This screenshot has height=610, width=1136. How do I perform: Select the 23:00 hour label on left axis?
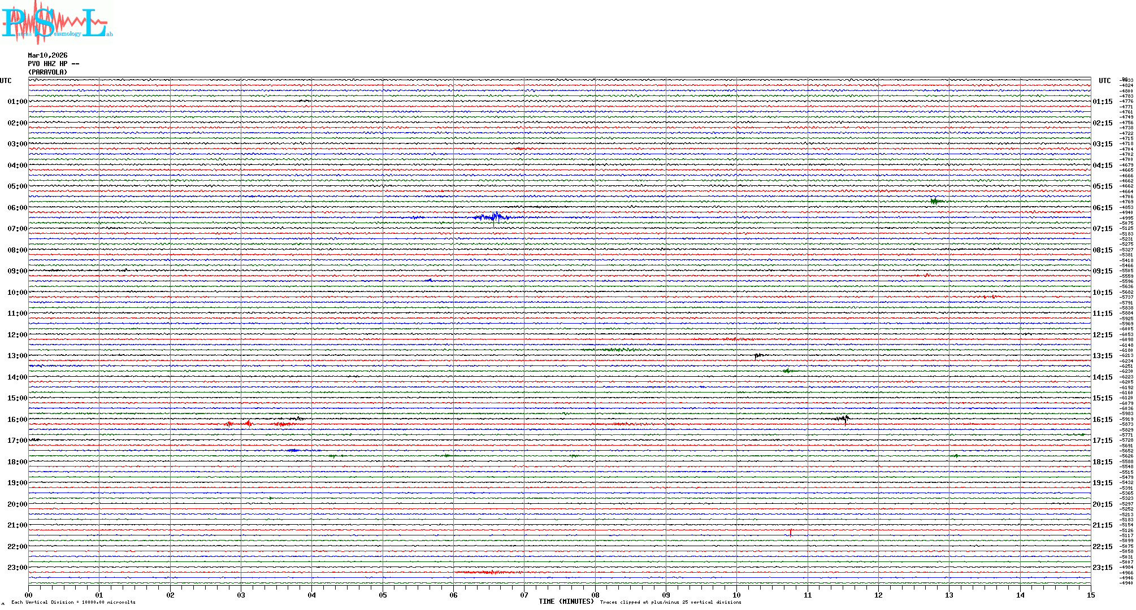tap(17, 568)
